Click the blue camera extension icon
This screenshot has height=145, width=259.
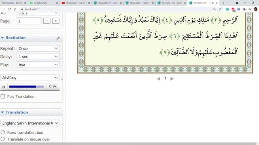pos(238,9)
